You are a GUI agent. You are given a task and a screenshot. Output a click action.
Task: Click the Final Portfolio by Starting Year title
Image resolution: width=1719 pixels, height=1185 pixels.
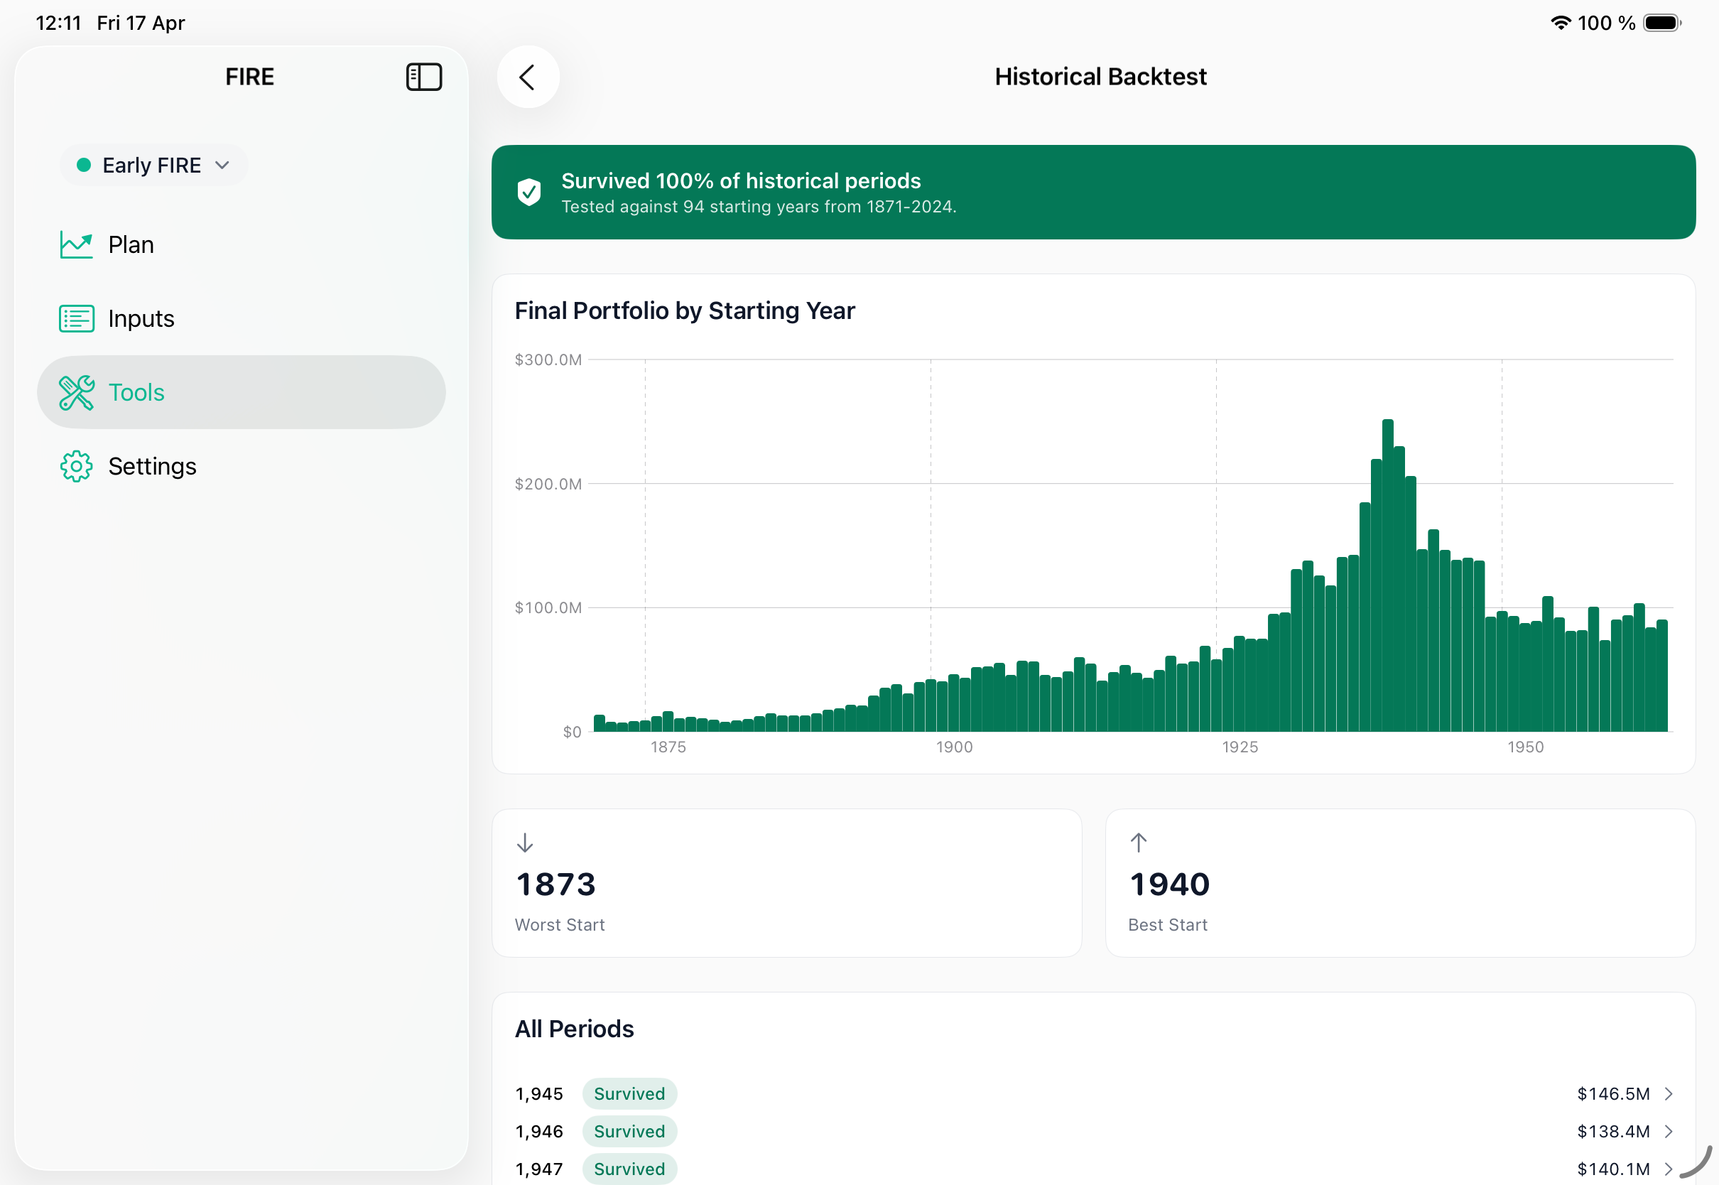point(684,310)
